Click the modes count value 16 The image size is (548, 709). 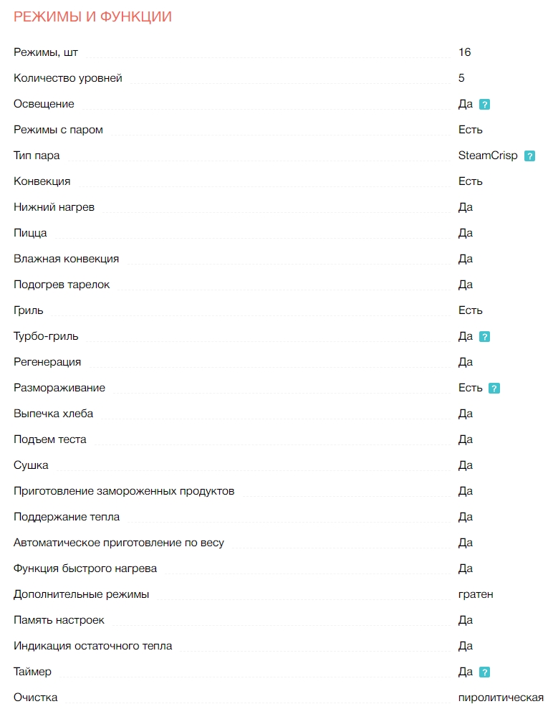click(464, 52)
